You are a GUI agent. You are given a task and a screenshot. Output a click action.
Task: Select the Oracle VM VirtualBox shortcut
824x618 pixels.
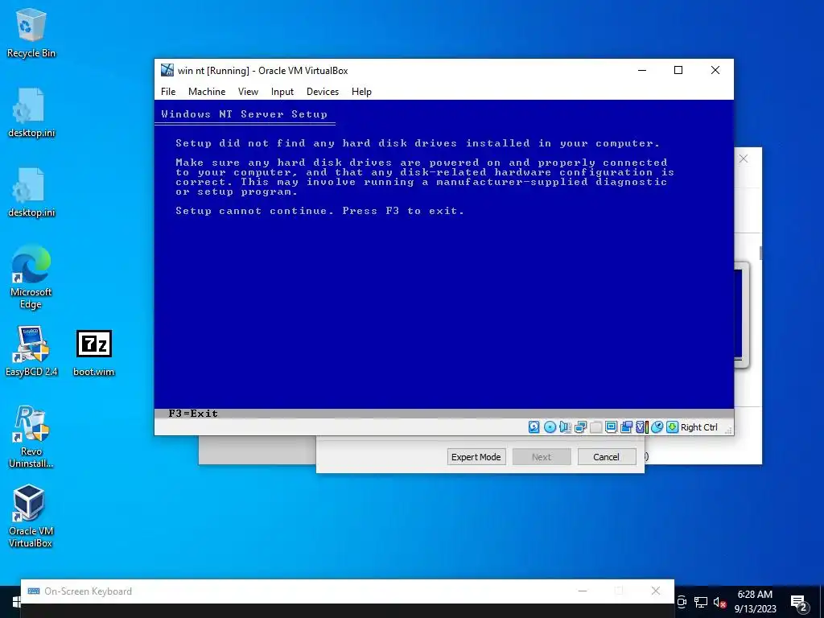pos(31,516)
